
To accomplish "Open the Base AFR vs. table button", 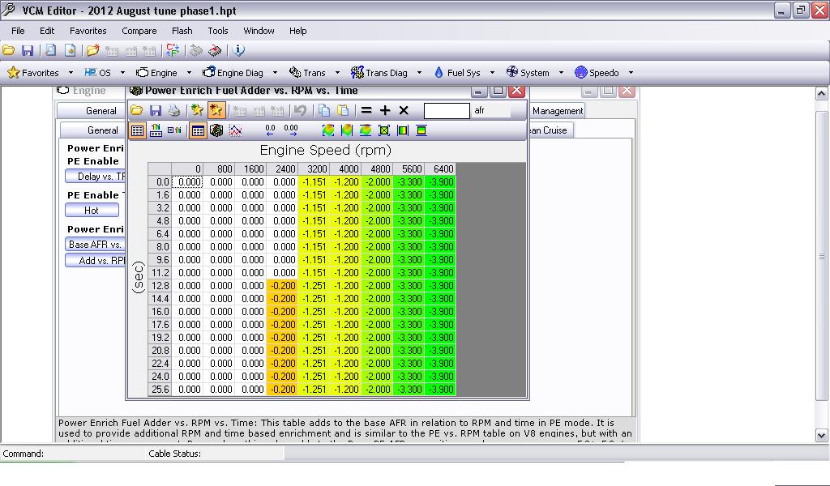I will (96, 244).
